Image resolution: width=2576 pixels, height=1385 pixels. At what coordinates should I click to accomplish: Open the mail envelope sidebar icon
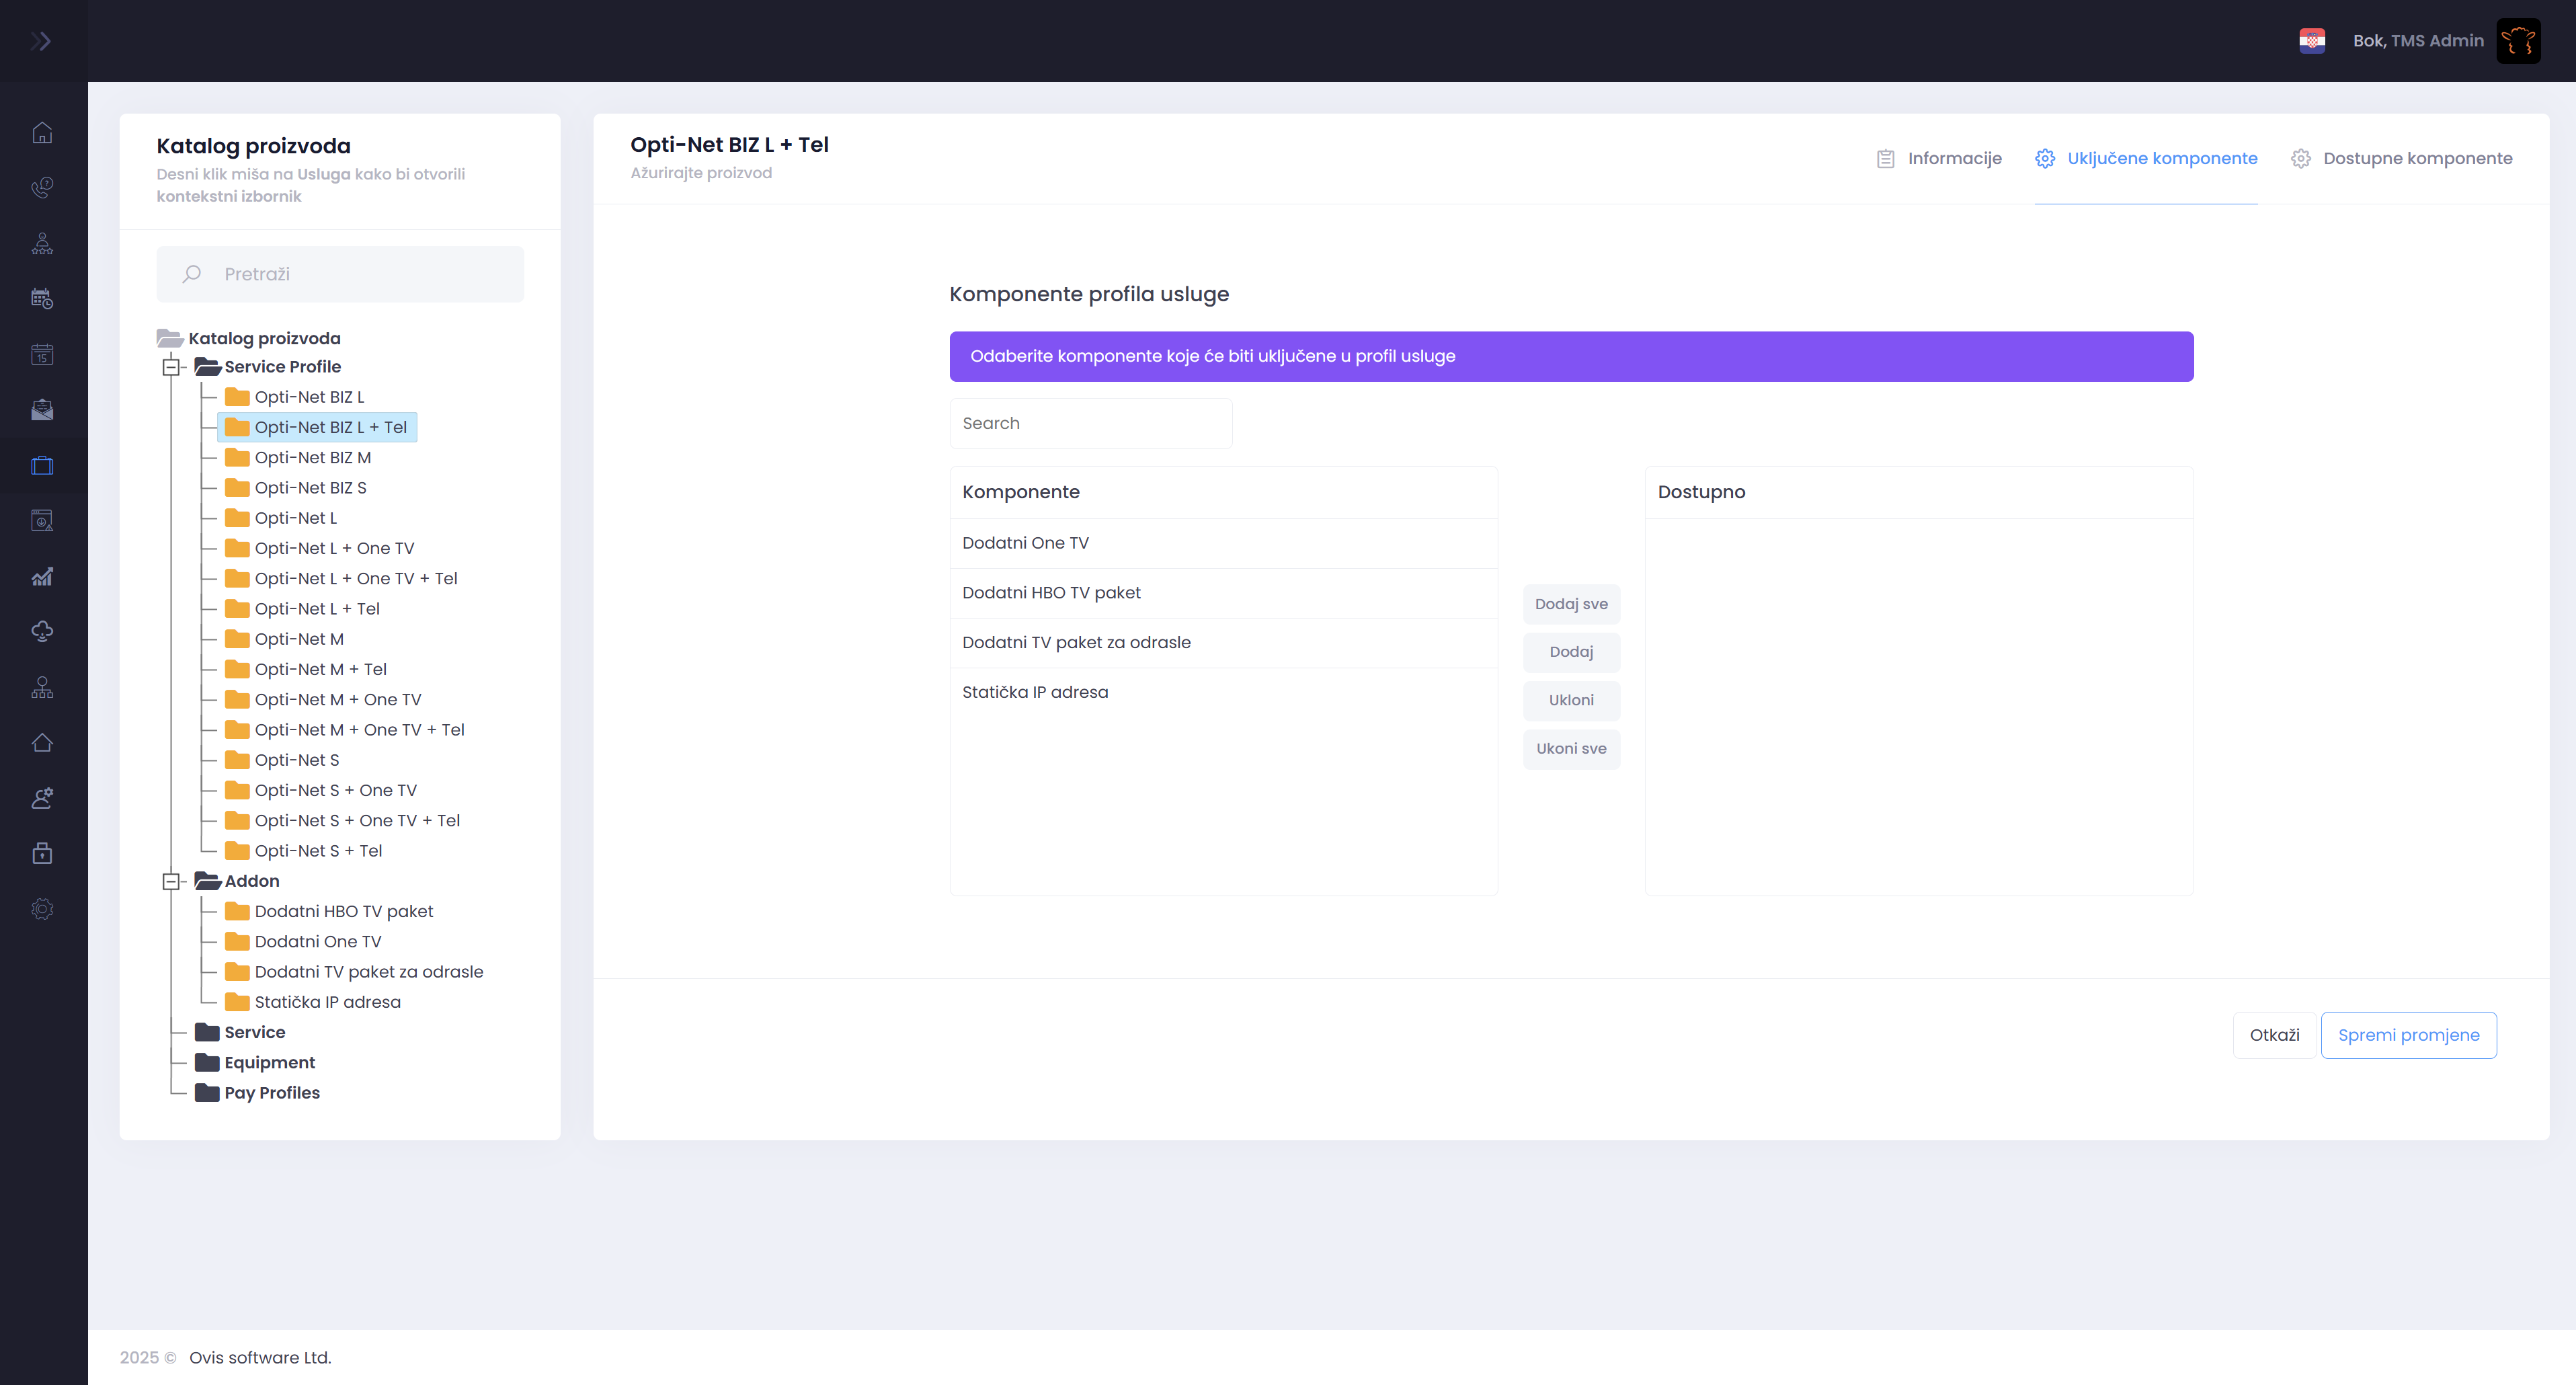(42, 409)
